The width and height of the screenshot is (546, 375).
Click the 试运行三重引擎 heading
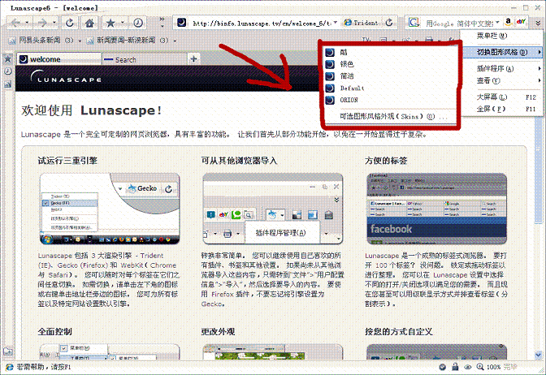[67, 161]
